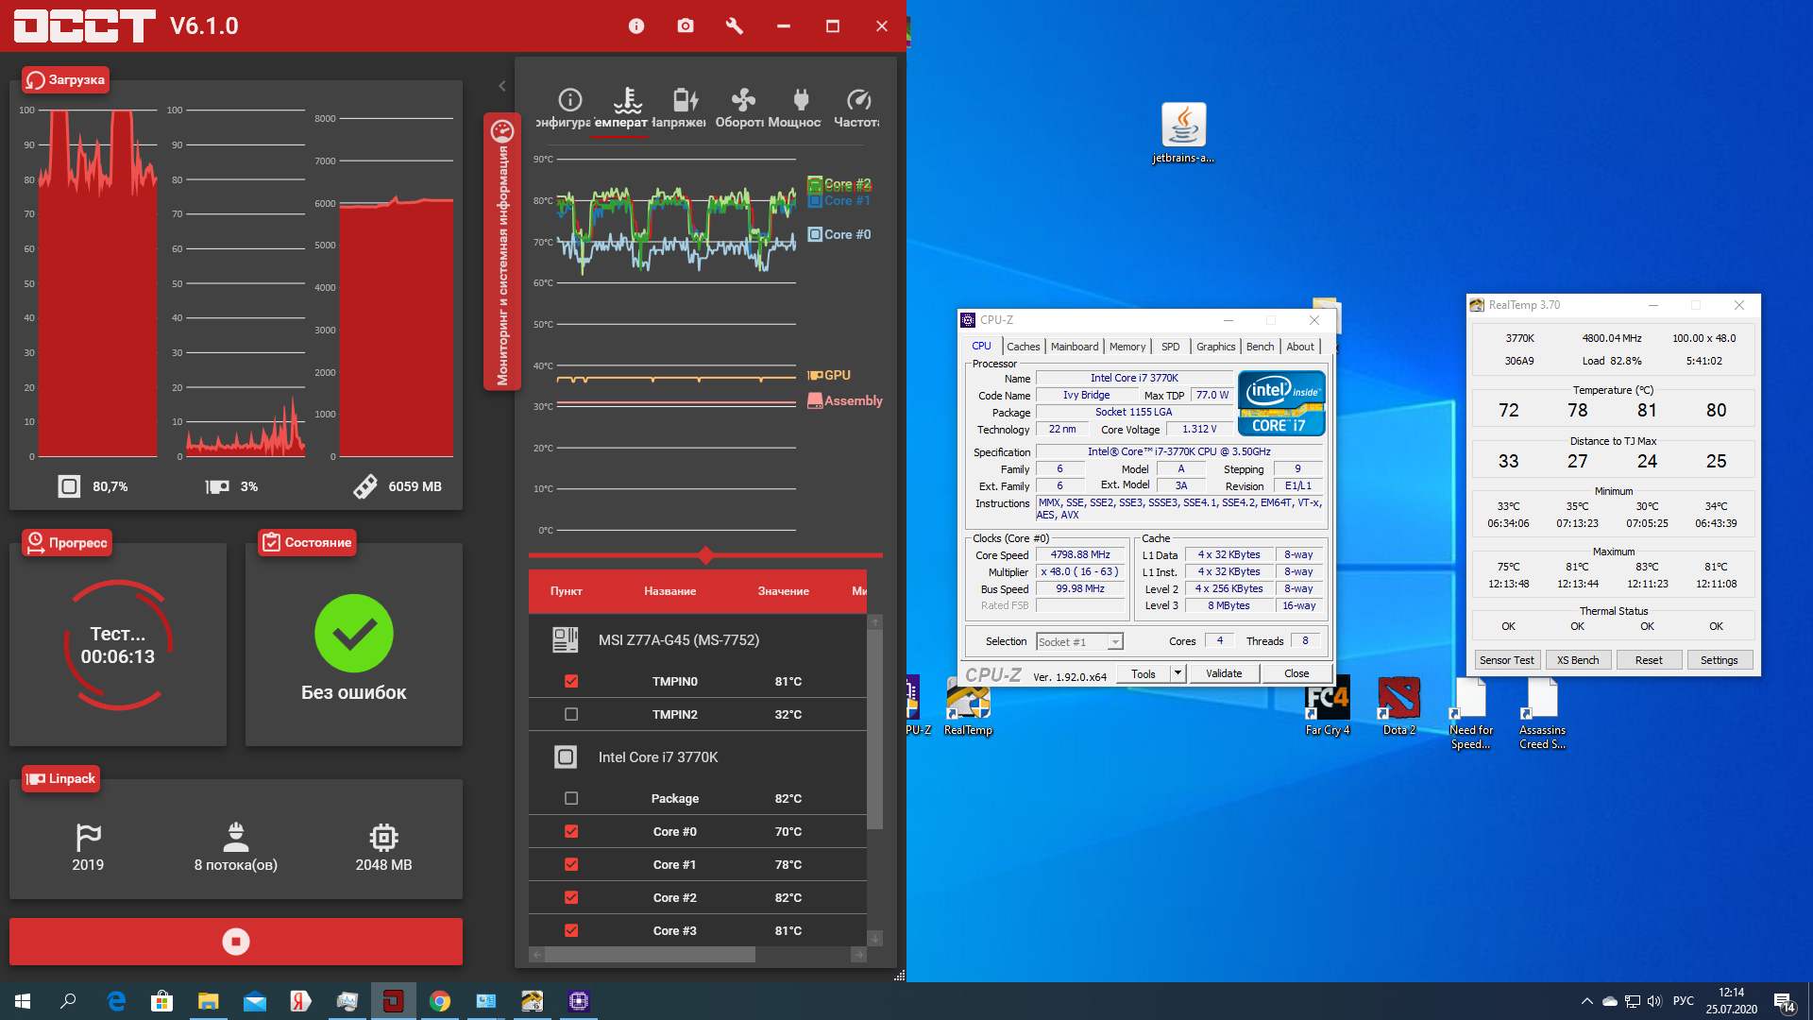
Task: Open the power plug graph tab icon
Action: (801, 100)
